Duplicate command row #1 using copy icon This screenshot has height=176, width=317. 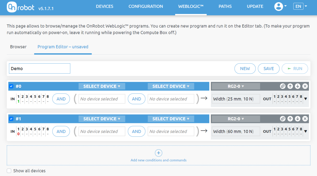coord(282,119)
